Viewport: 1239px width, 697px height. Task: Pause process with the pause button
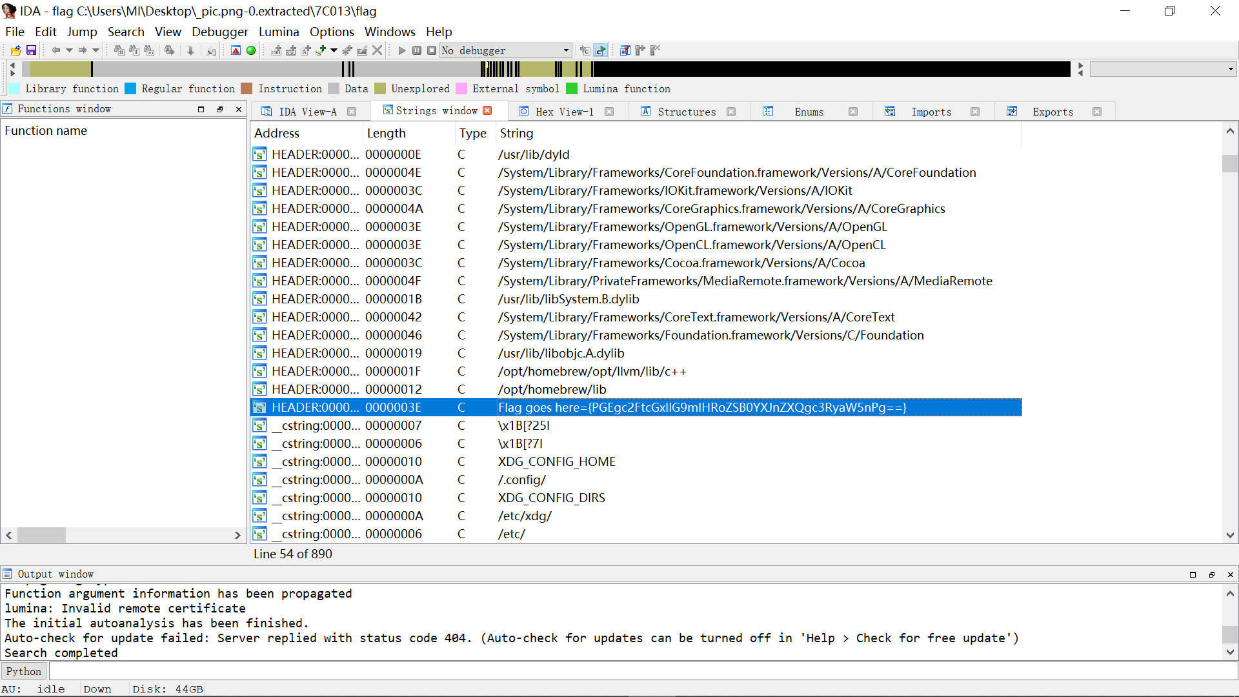pyautogui.click(x=417, y=50)
